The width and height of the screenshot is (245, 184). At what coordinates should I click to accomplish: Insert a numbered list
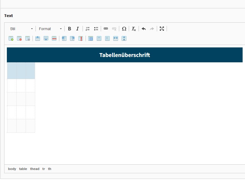pos(88,29)
